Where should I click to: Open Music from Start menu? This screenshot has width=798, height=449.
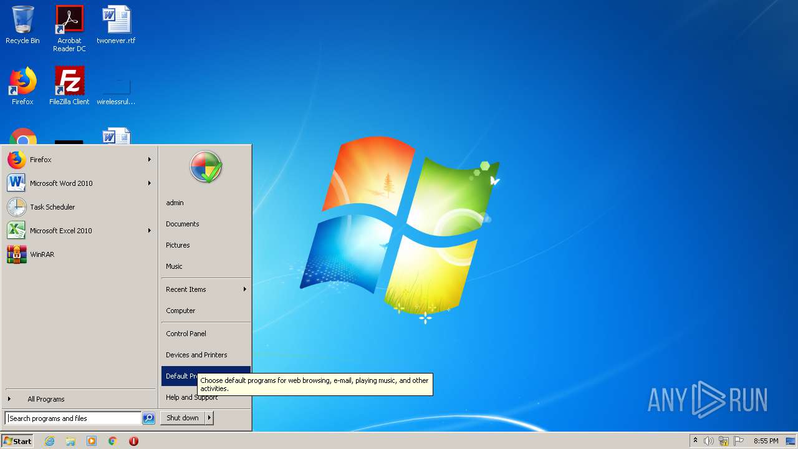click(x=206, y=266)
